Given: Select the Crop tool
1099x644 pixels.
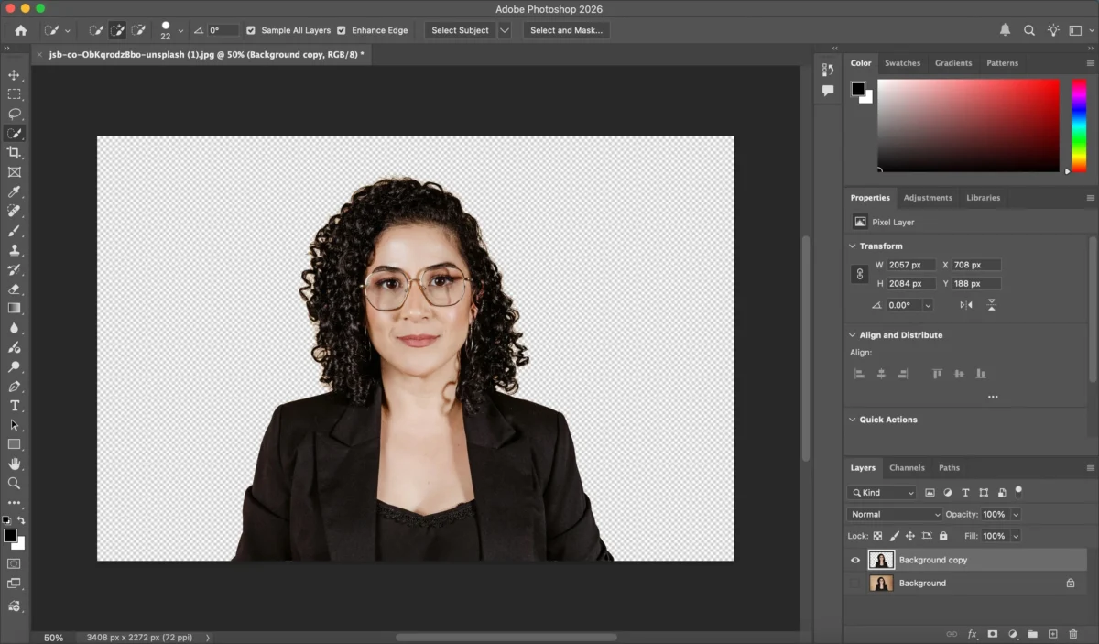Looking at the screenshot, I should click(14, 153).
